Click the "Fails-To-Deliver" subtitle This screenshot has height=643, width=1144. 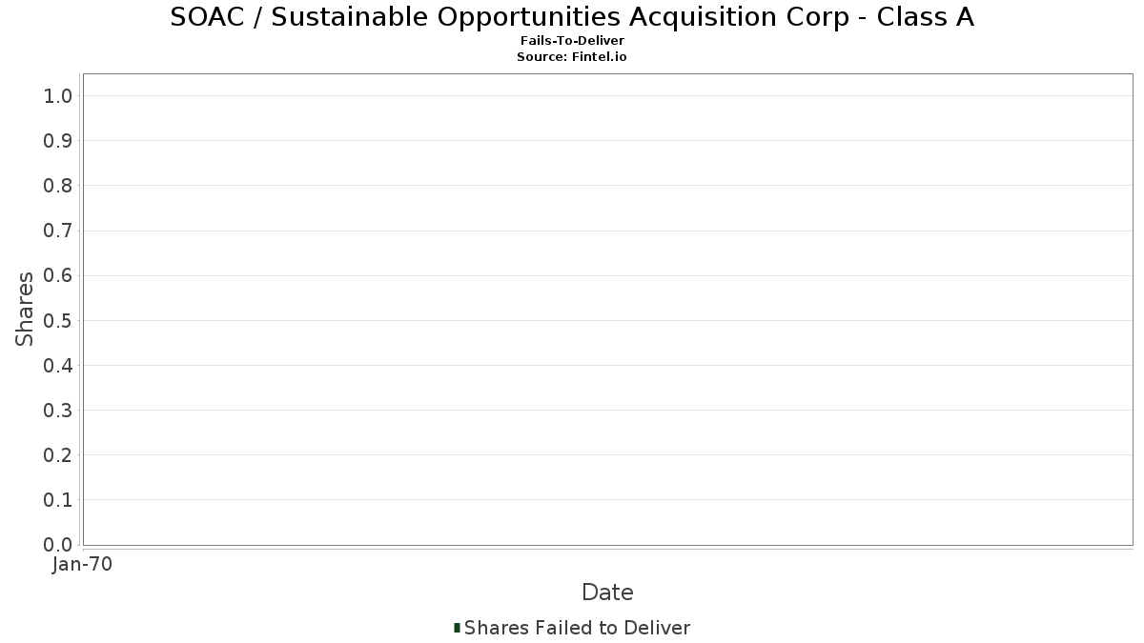572,41
